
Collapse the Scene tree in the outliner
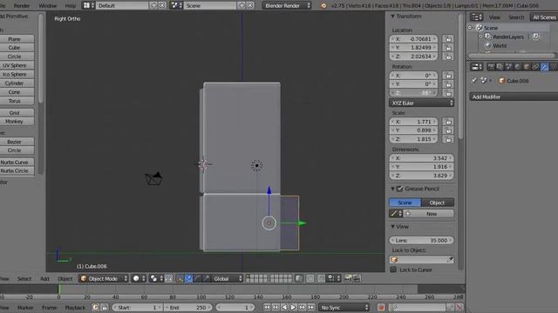click(470, 27)
